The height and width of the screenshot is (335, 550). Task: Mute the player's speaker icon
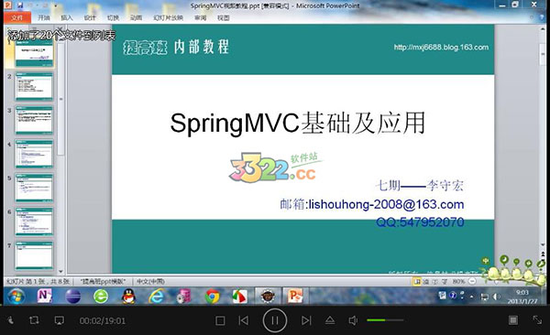[353, 320]
